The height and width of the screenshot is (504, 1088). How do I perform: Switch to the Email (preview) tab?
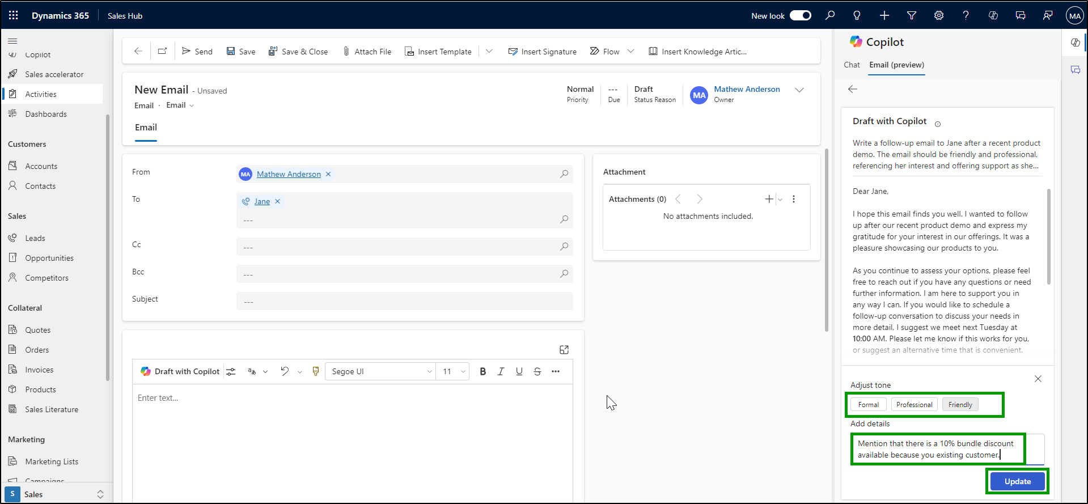[896, 65]
